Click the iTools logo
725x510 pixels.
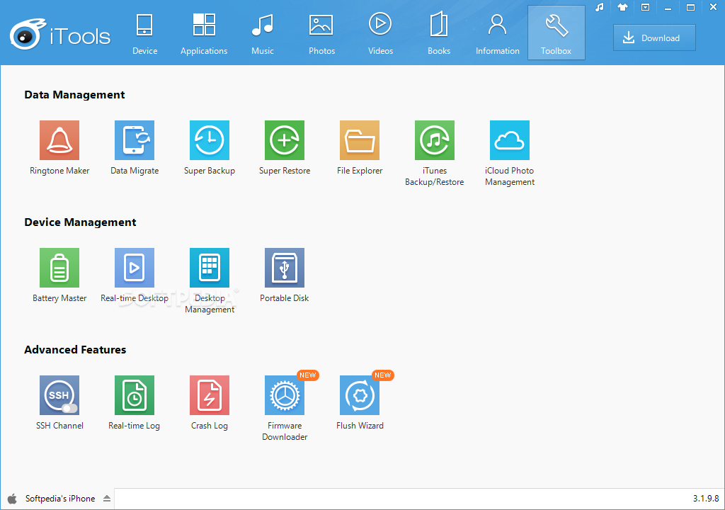[60, 34]
